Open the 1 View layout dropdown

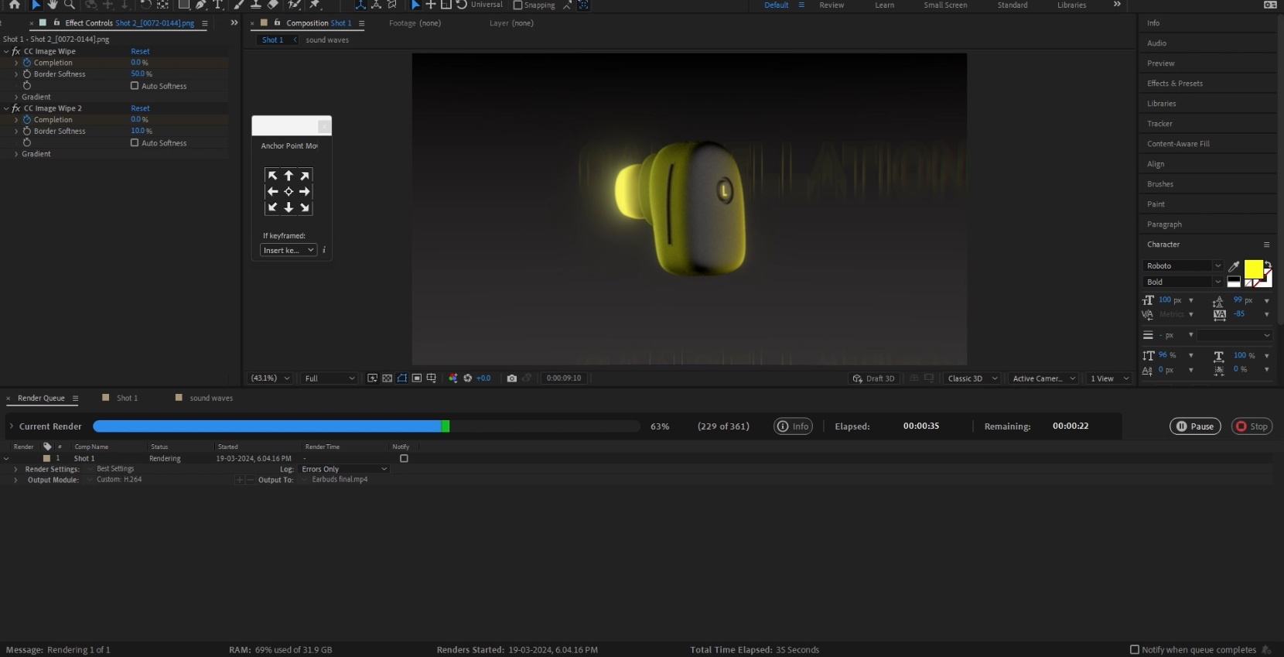[1109, 378]
